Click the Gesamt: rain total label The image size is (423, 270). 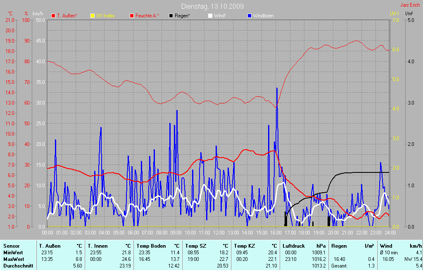(340, 266)
